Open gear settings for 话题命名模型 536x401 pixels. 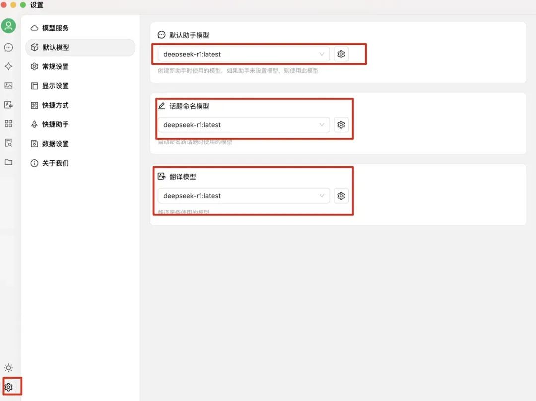(341, 125)
